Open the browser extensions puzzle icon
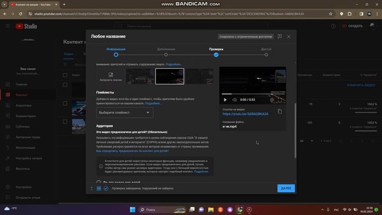The image size is (382, 215). click(x=350, y=14)
